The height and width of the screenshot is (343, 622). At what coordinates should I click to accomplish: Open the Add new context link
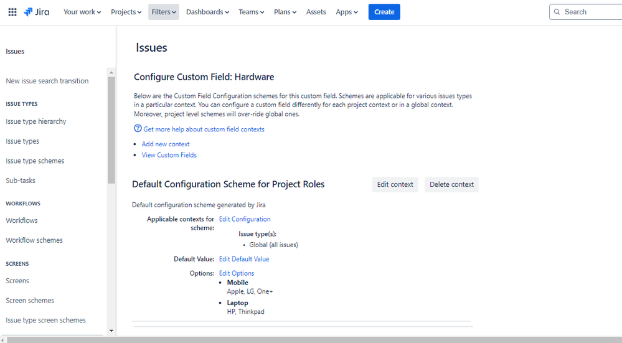pos(166,144)
